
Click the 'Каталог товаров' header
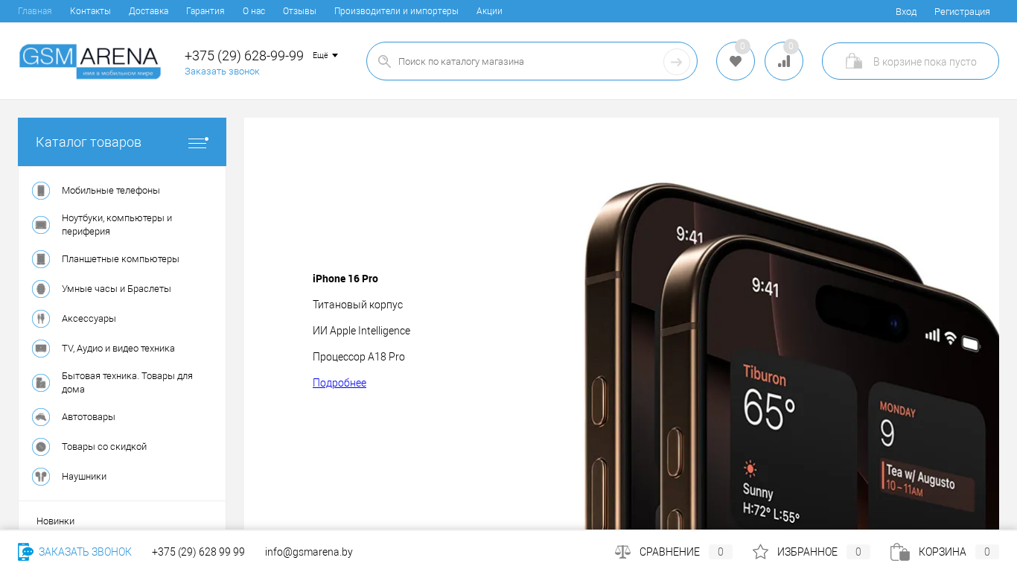tap(122, 142)
